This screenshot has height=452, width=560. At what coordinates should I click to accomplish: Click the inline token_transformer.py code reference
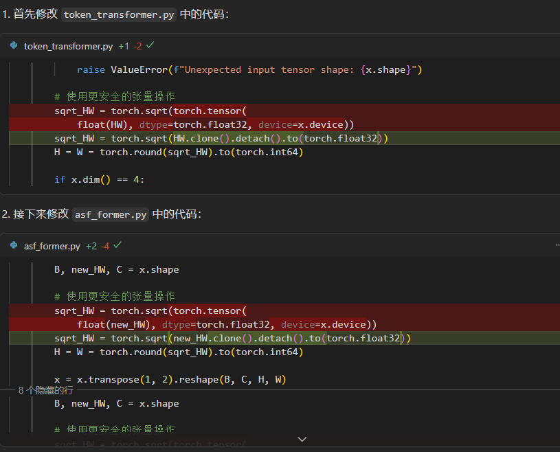[119, 14]
